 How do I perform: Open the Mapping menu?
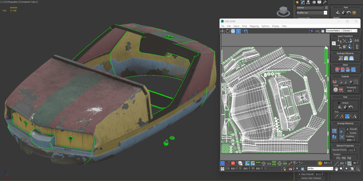coord(254,26)
